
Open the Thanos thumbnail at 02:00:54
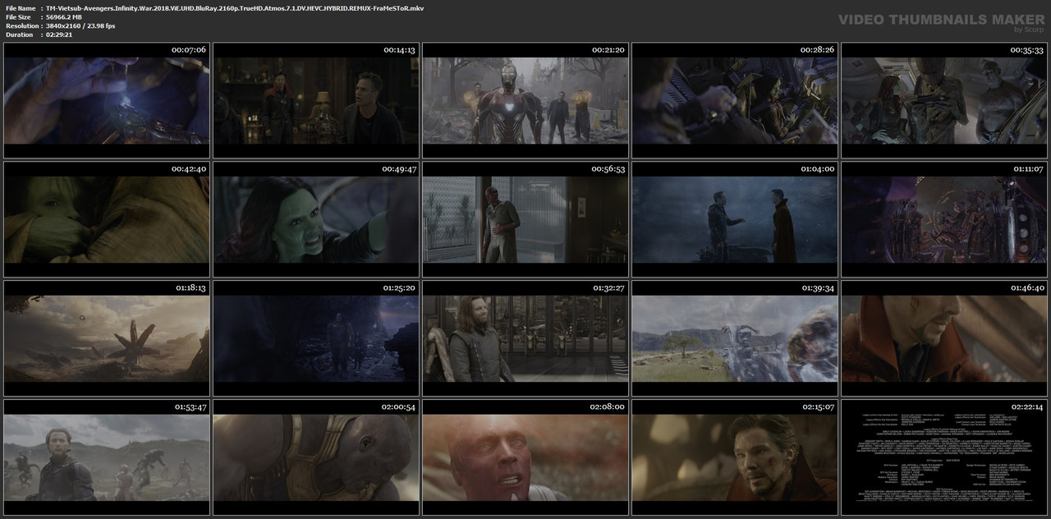316,457
